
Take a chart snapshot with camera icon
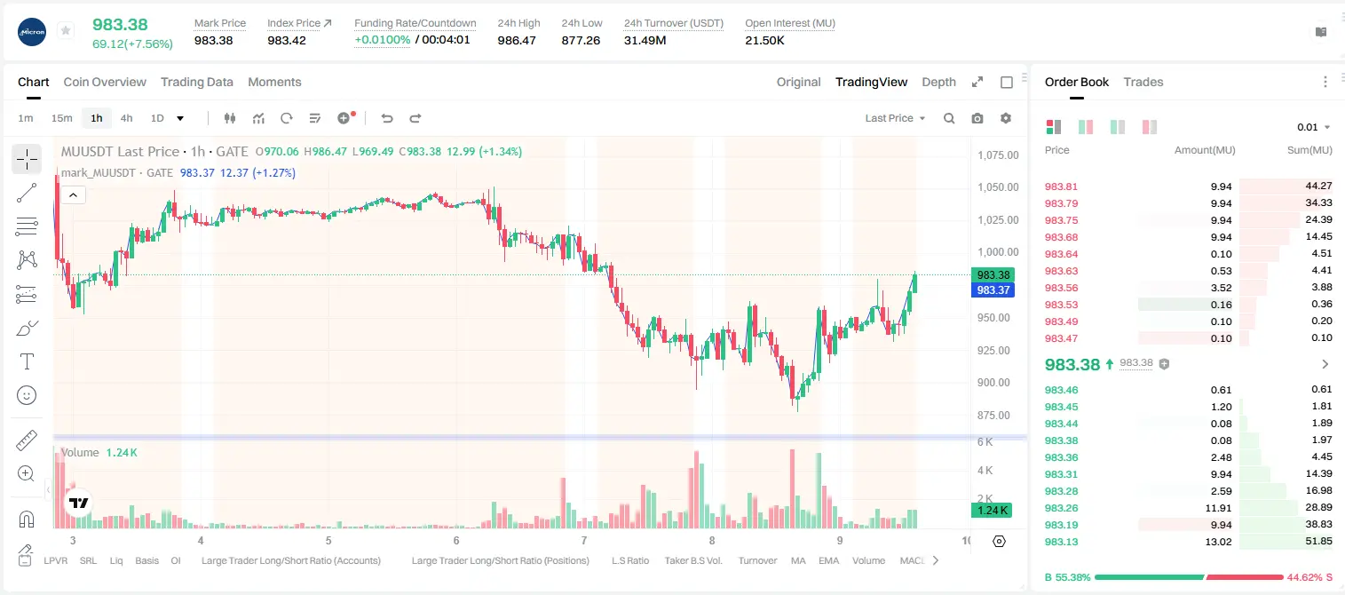[977, 118]
